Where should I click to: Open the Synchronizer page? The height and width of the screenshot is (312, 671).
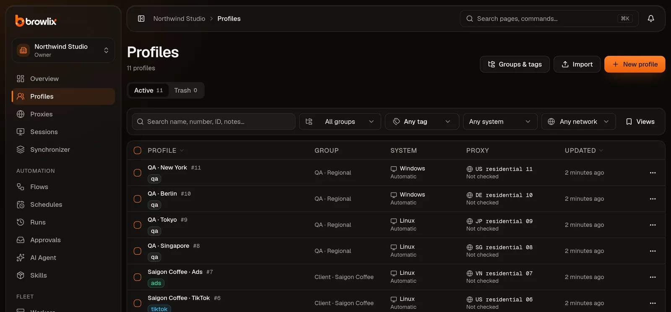point(63,149)
